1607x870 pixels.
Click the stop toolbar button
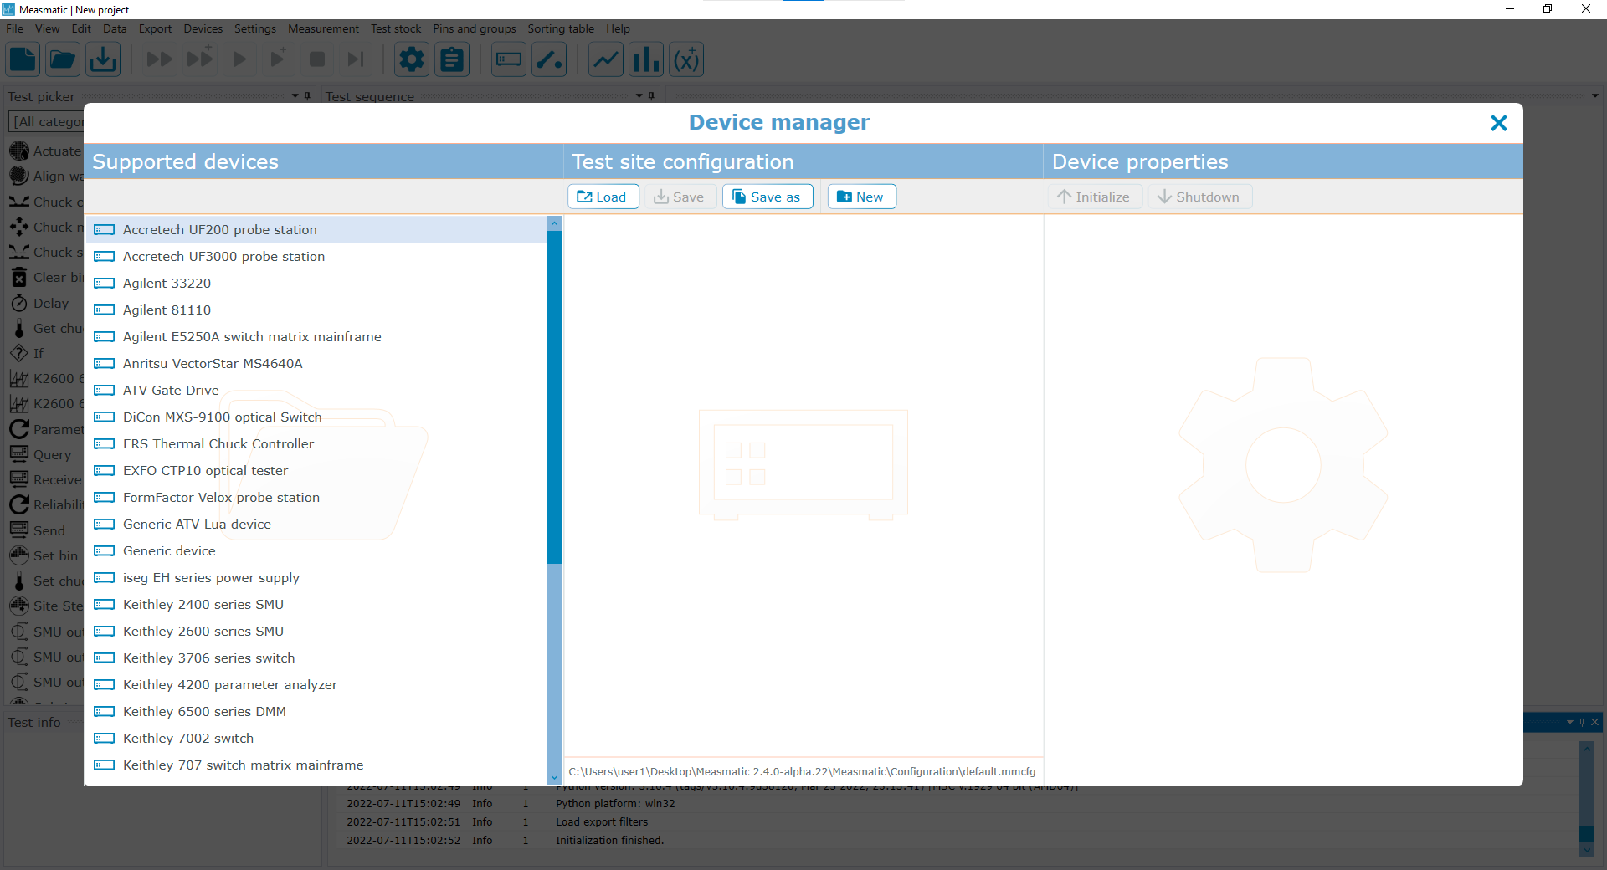coord(317,59)
